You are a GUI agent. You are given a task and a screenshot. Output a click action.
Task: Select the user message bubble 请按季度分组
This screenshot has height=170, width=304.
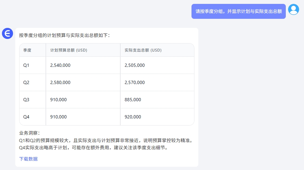coord(238,11)
